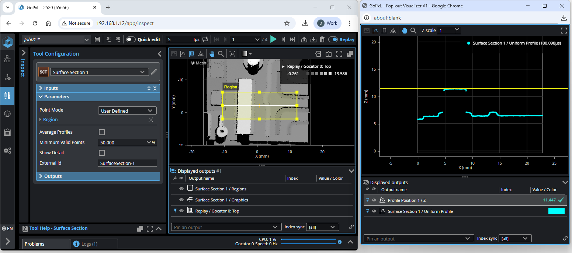Click the cyan Uniform Profile color swatch
This screenshot has height=253, width=572.
pyautogui.click(x=556, y=211)
